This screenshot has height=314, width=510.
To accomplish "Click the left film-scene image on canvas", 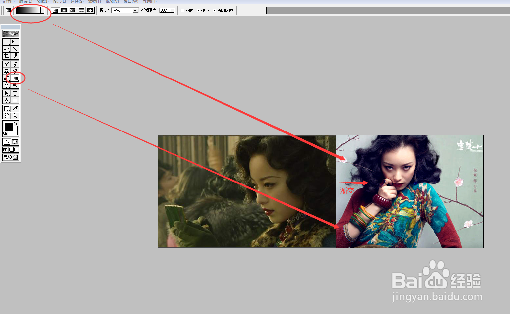I will [x=247, y=191].
